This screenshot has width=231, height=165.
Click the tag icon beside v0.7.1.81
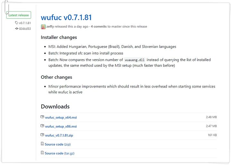[16, 23]
